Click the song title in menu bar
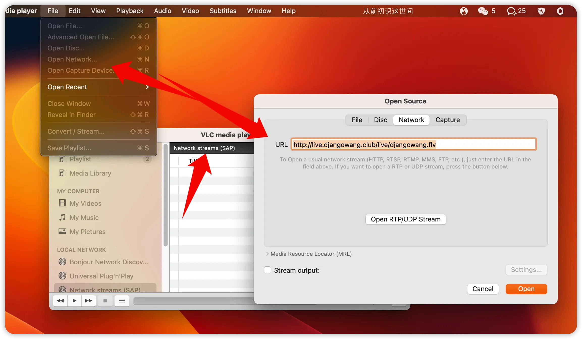The width and height of the screenshot is (582, 339). [x=388, y=11]
